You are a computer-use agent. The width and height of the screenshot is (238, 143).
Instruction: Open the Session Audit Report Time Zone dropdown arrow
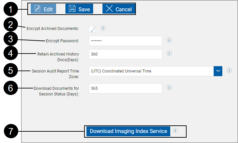(218, 71)
